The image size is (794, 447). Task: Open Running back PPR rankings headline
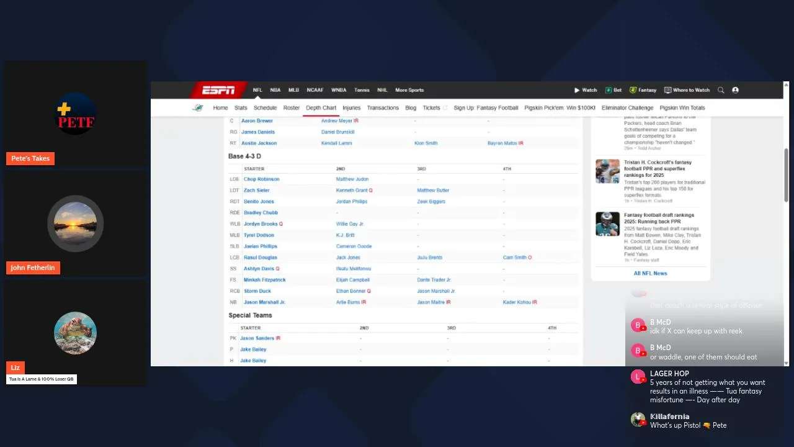(658, 218)
